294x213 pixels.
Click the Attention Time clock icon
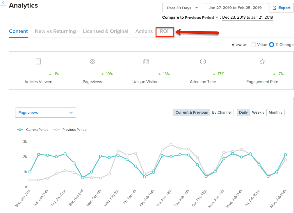point(203,61)
